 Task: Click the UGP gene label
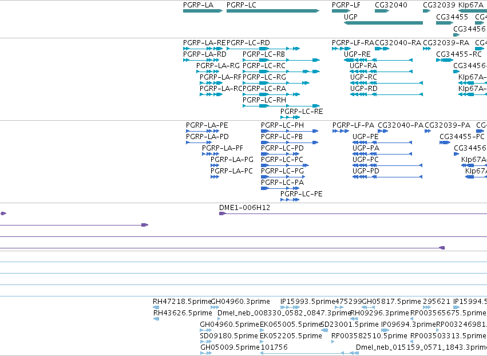(x=351, y=17)
